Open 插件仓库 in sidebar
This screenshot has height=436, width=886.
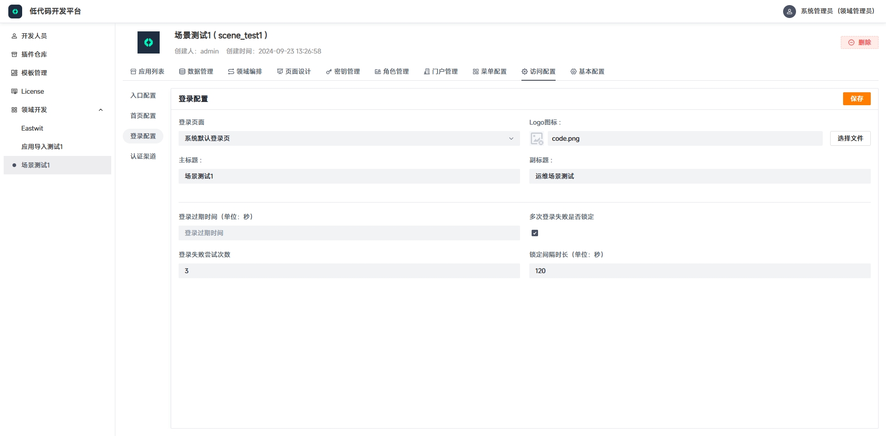pyautogui.click(x=57, y=54)
